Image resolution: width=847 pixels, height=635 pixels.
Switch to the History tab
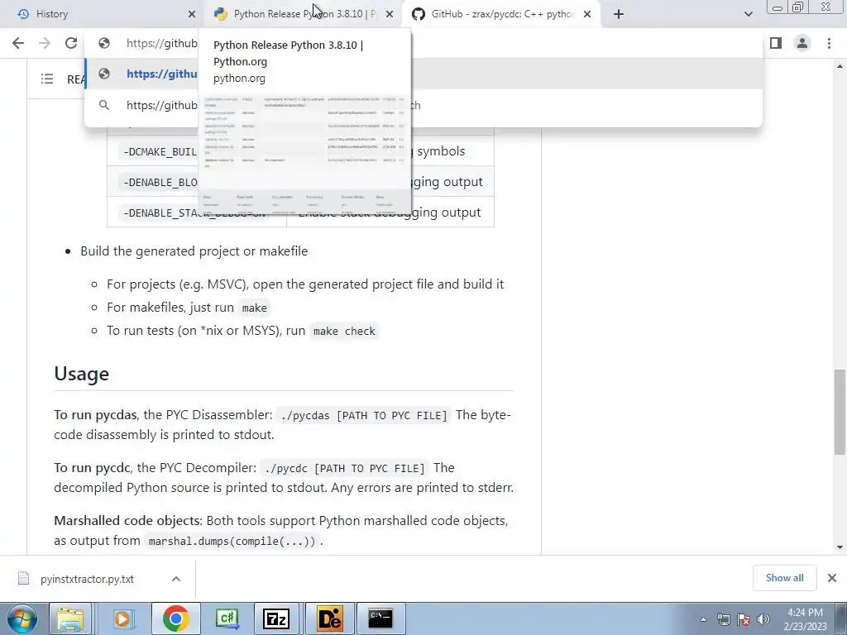(x=103, y=14)
